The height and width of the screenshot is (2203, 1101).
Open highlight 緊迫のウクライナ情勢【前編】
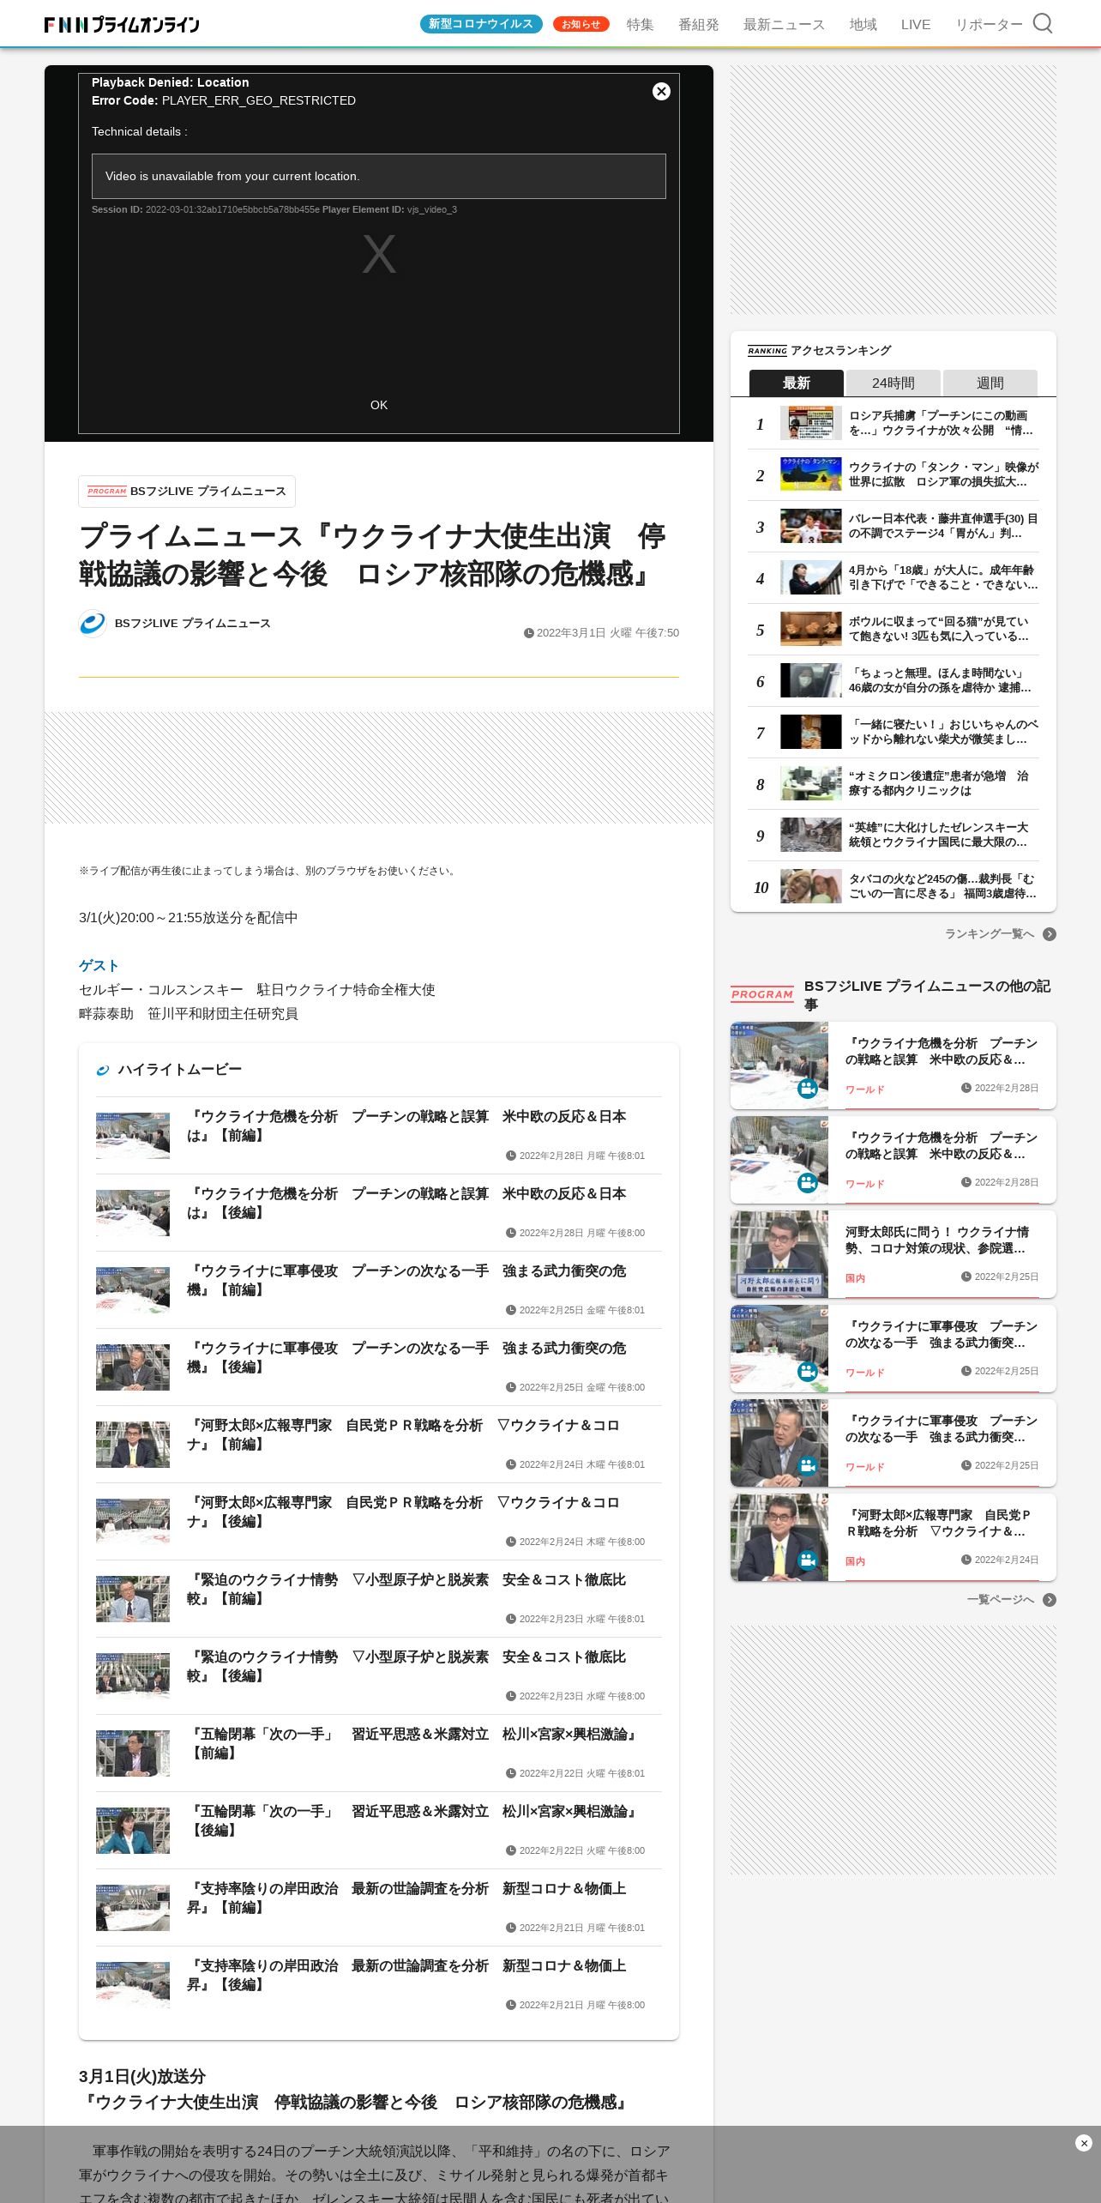(378, 1598)
